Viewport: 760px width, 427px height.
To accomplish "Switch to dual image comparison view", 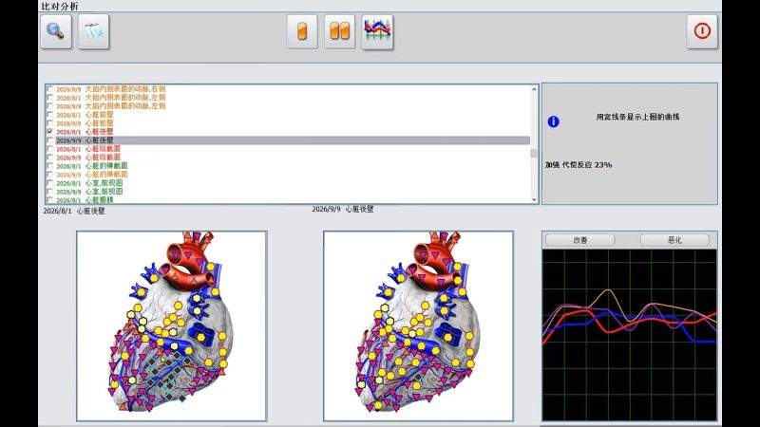I will 339,32.
